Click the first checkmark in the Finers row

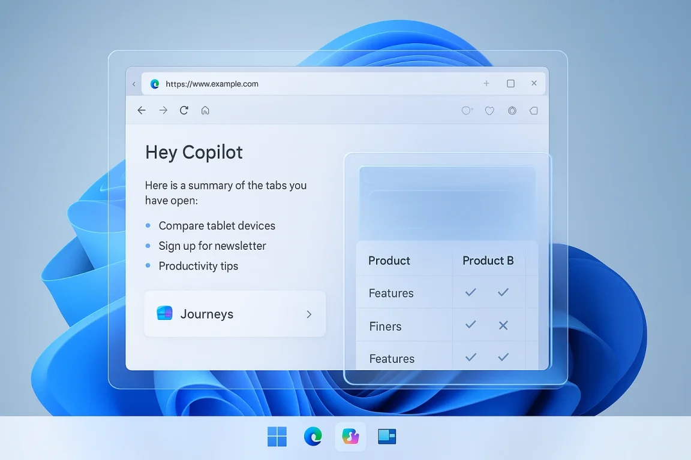coord(471,325)
